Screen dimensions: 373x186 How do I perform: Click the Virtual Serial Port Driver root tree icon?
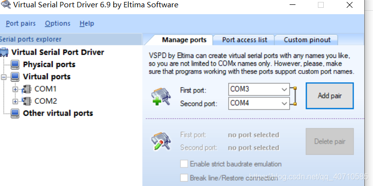(4, 52)
